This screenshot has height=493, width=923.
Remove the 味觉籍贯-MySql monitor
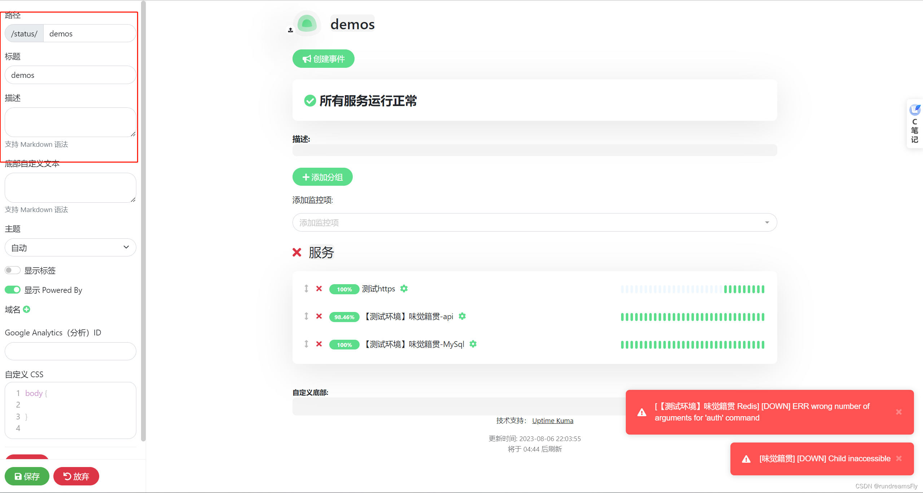pos(319,344)
